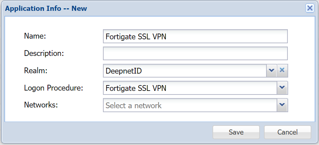The height and width of the screenshot is (145, 319).
Task: Click the 'Networks:' label
Action: tap(41, 105)
